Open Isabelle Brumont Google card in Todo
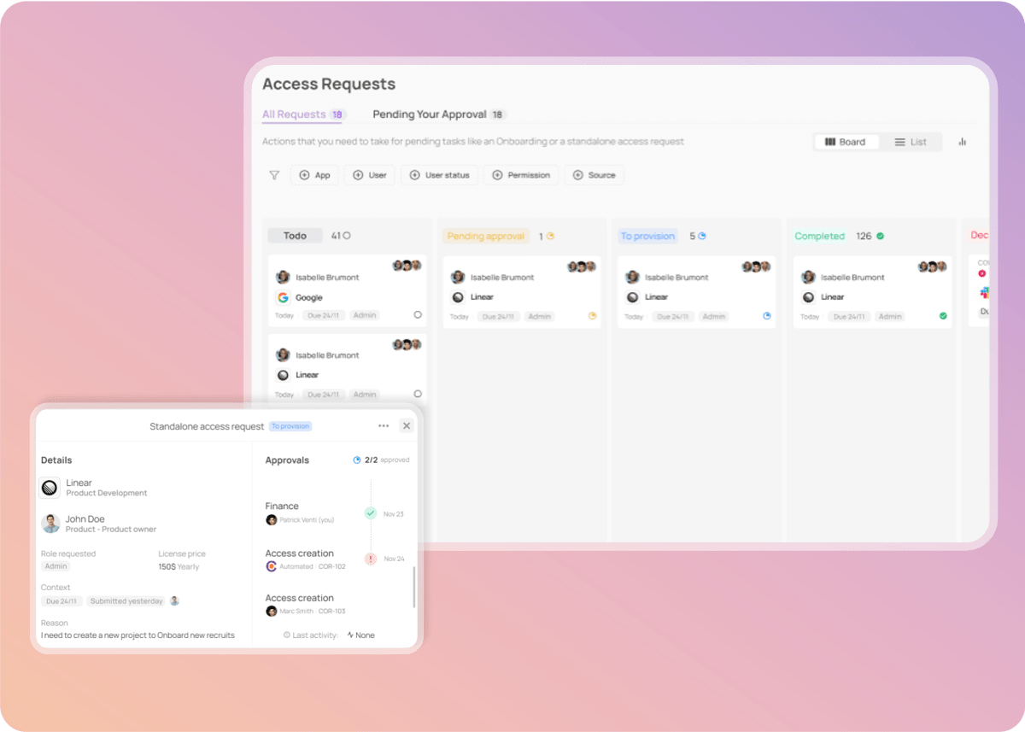This screenshot has width=1025, height=732. click(x=348, y=290)
